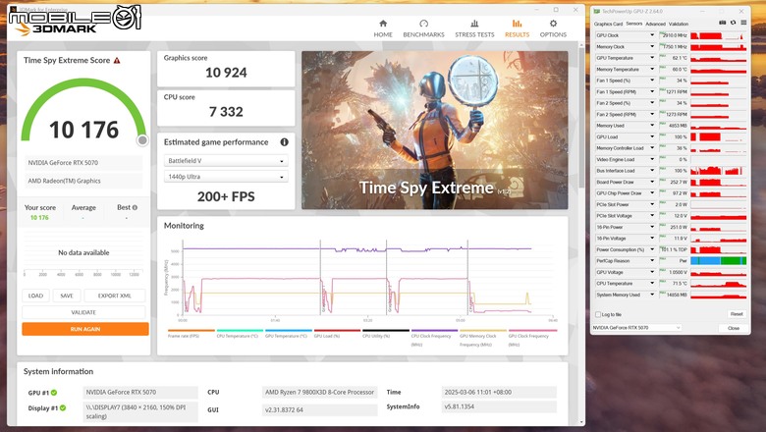Click the Close button in GPU-Z
The image size is (766, 432).
click(x=734, y=328)
